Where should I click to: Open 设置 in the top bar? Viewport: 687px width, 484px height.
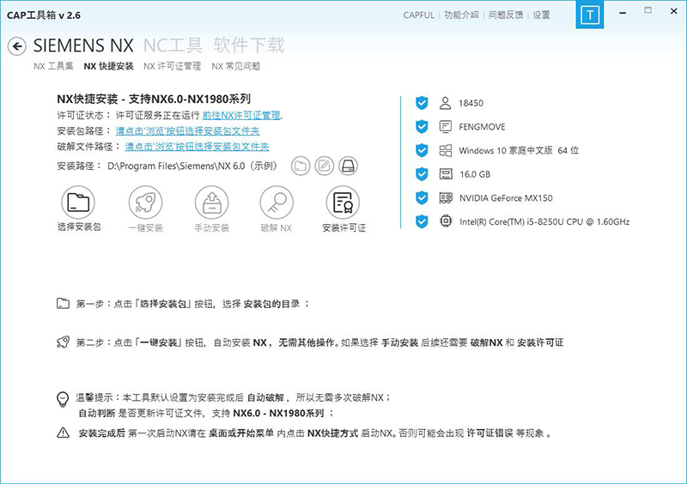coord(541,15)
